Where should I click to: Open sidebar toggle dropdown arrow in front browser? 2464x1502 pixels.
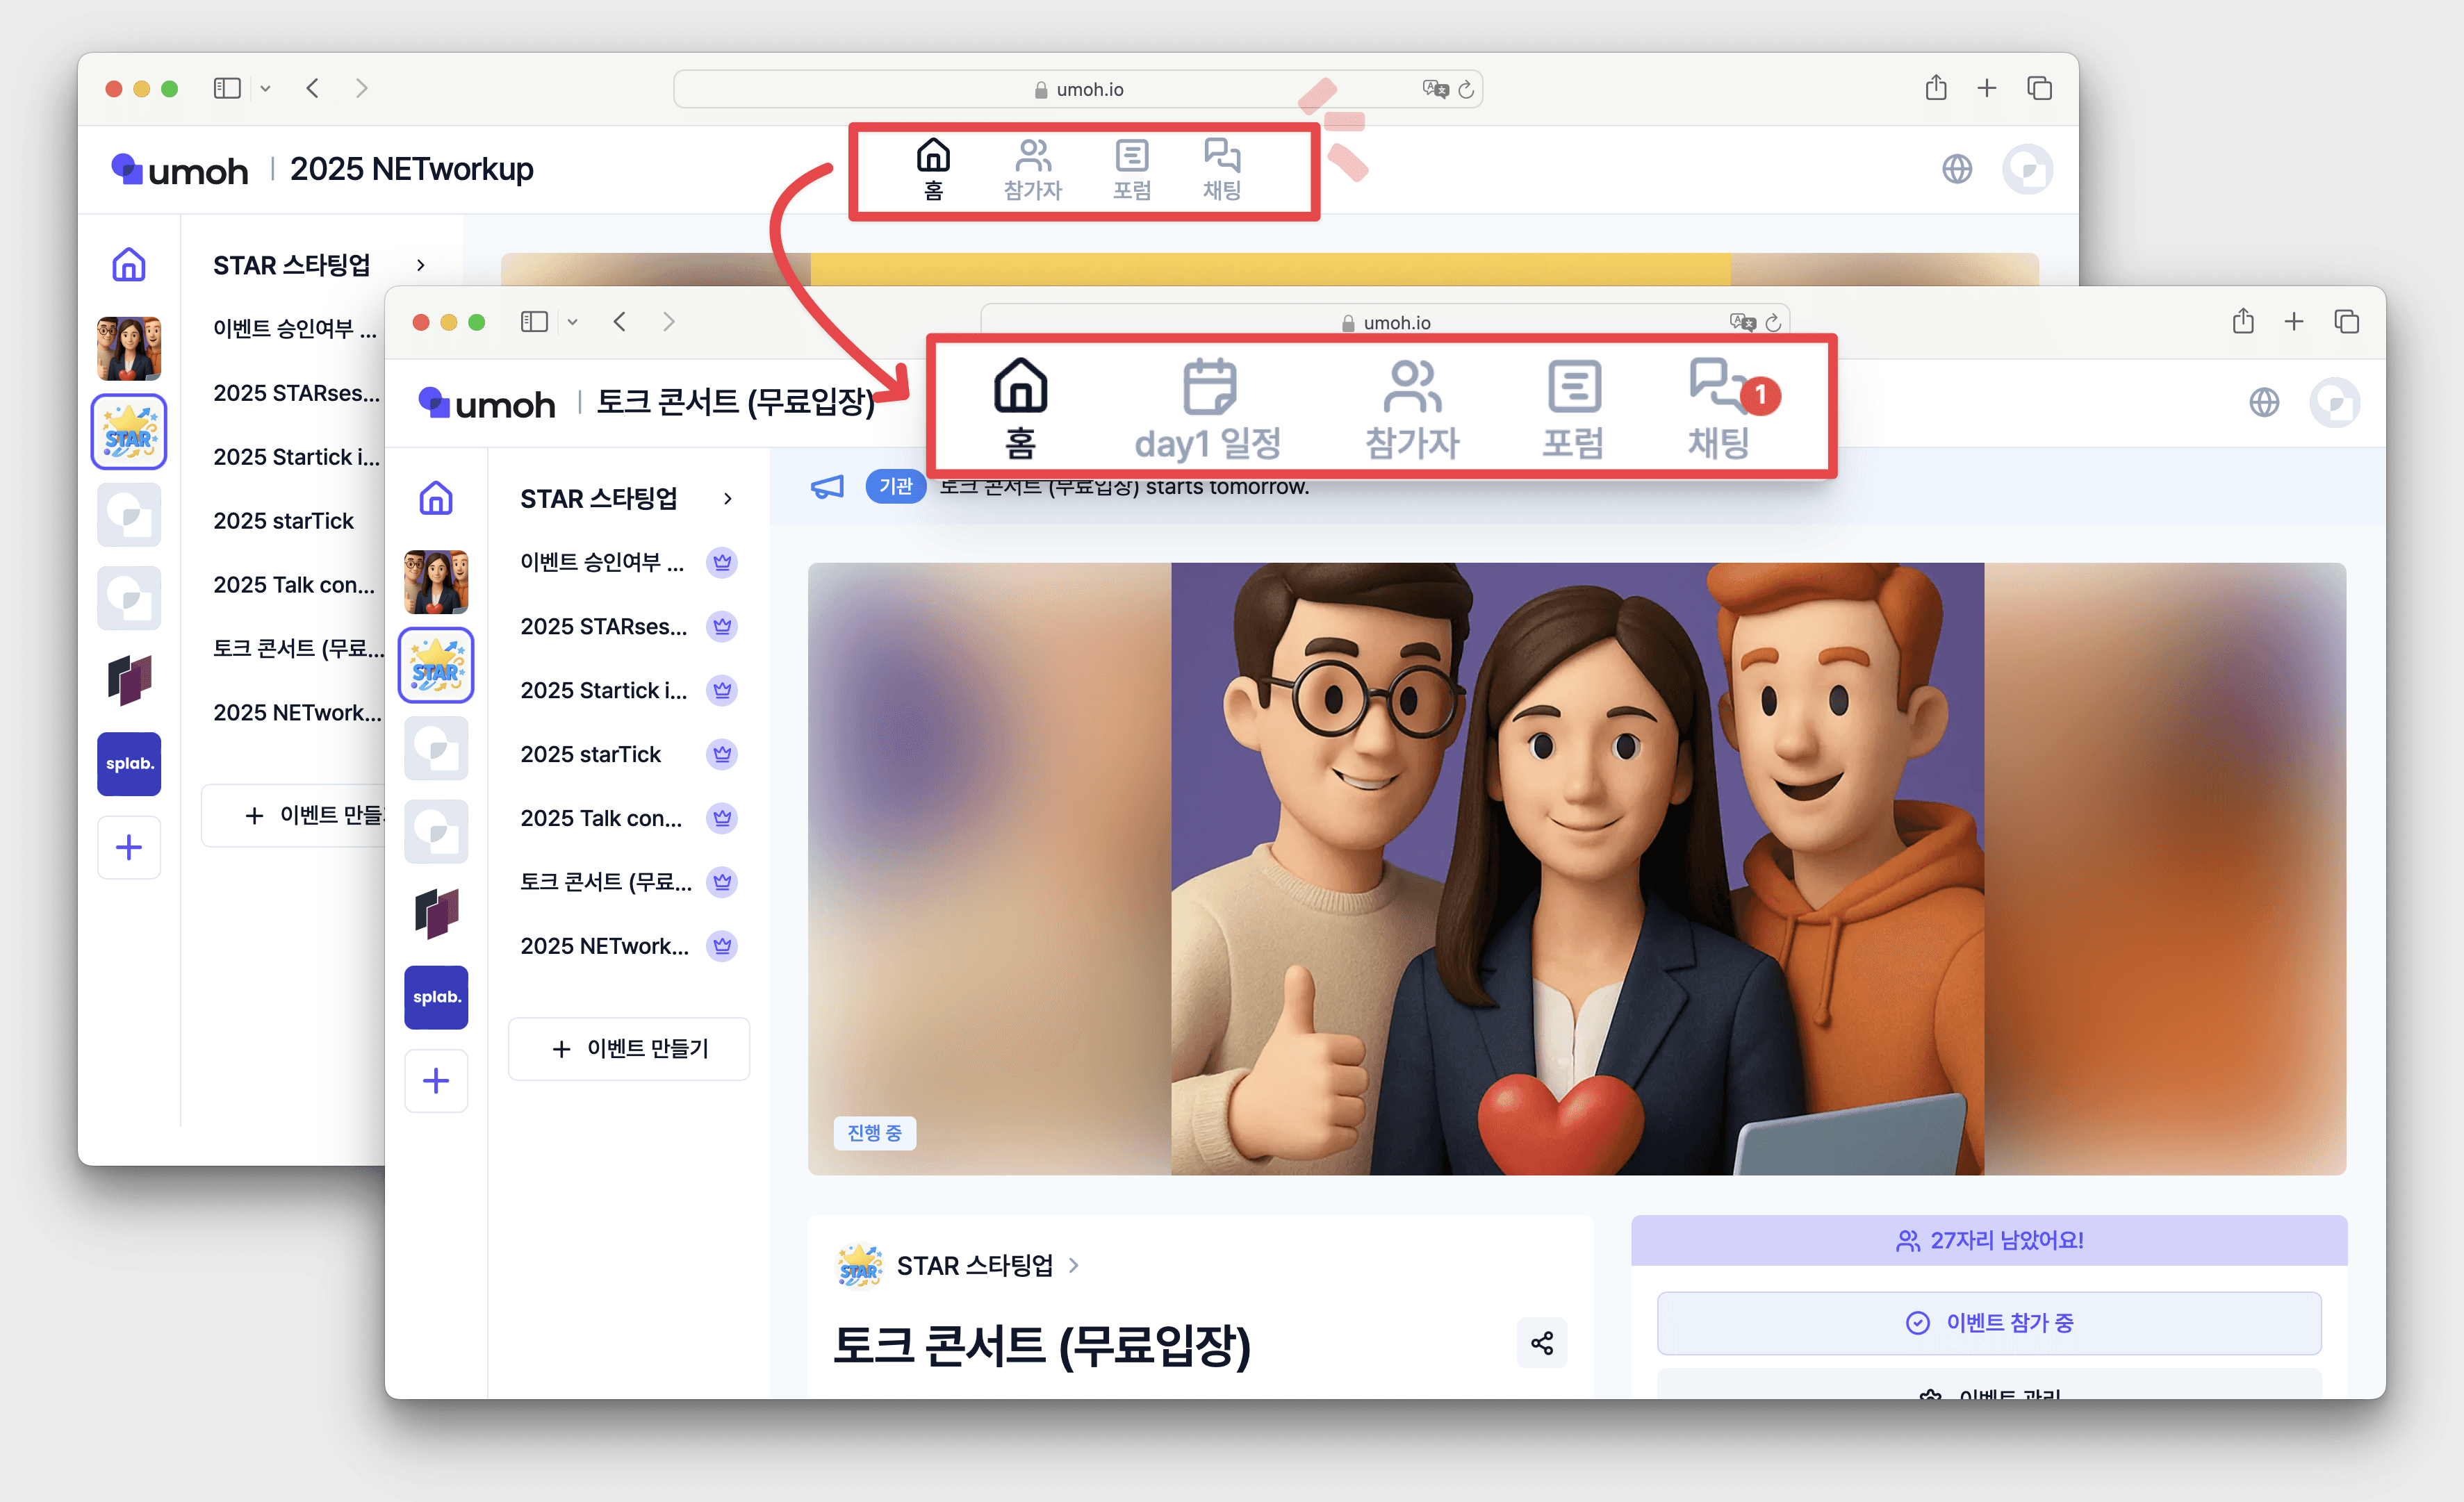pos(573,322)
